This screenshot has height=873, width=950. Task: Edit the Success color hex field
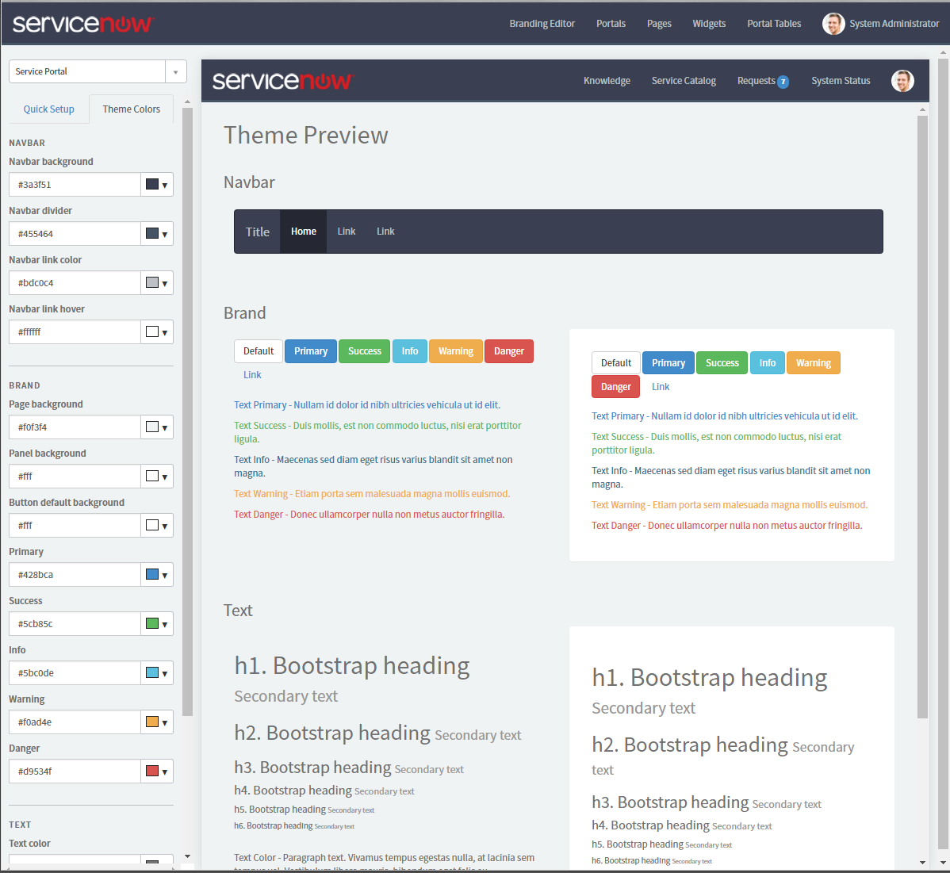[75, 623]
